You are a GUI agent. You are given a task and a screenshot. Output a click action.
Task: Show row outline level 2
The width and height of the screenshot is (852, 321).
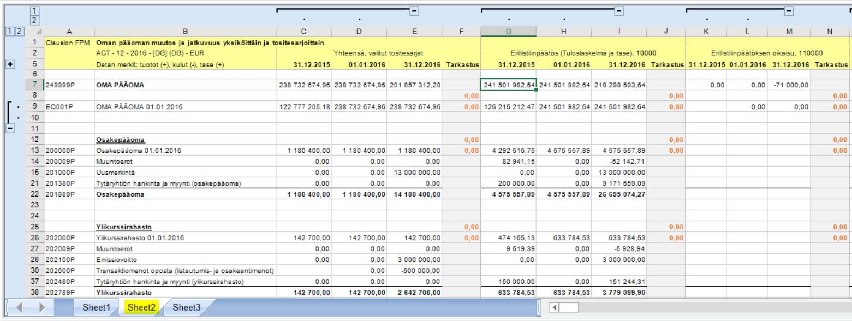[x=19, y=32]
